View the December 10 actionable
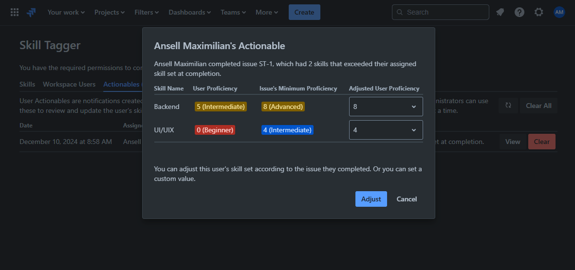This screenshot has width=575, height=270. point(513,142)
